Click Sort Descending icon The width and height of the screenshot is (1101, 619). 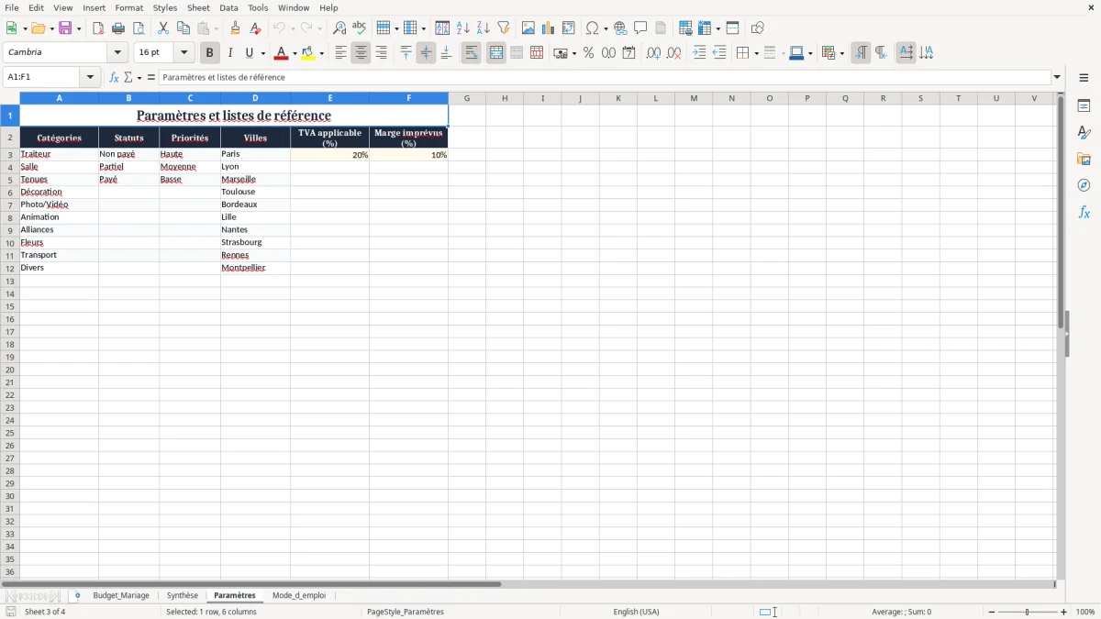[x=484, y=28]
